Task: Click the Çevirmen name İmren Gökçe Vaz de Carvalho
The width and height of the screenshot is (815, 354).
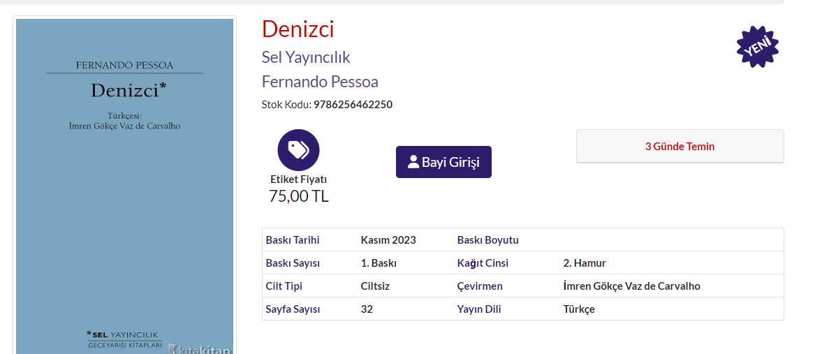Action: pos(631,286)
